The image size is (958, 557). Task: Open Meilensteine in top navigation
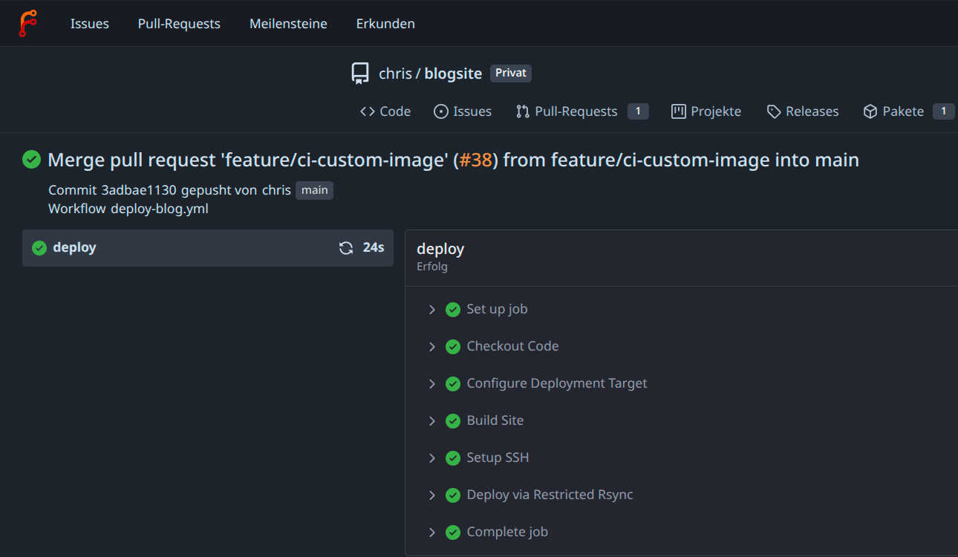point(288,24)
